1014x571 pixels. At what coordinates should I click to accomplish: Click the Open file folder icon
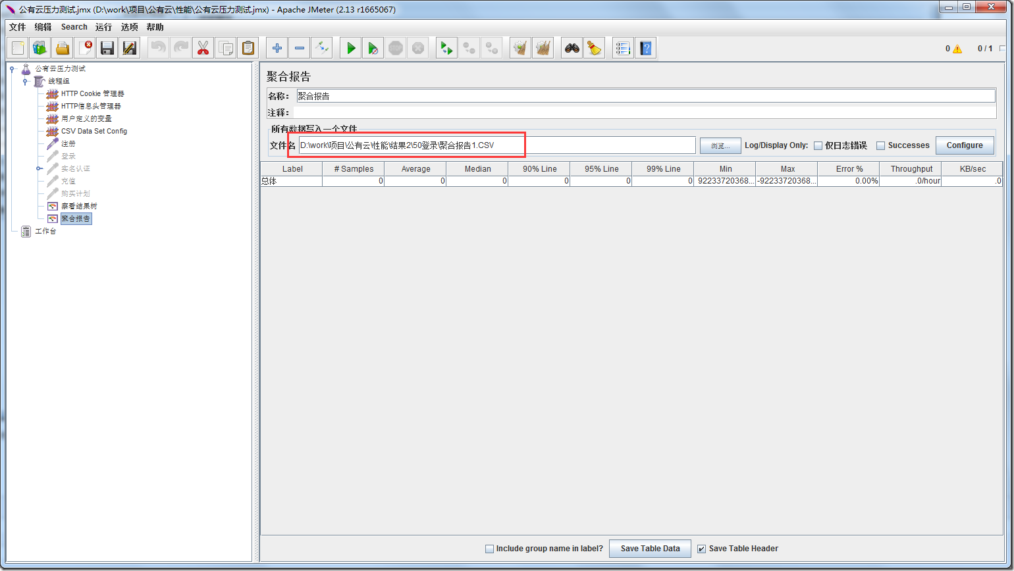(x=63, y=48)
